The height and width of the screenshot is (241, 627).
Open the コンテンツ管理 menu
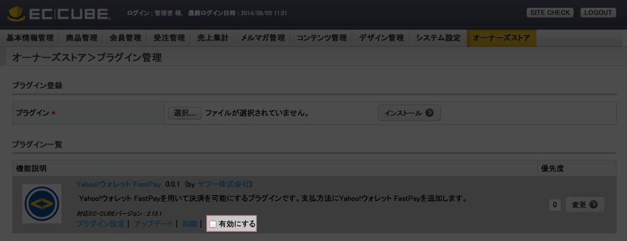[x=322, y=39]
